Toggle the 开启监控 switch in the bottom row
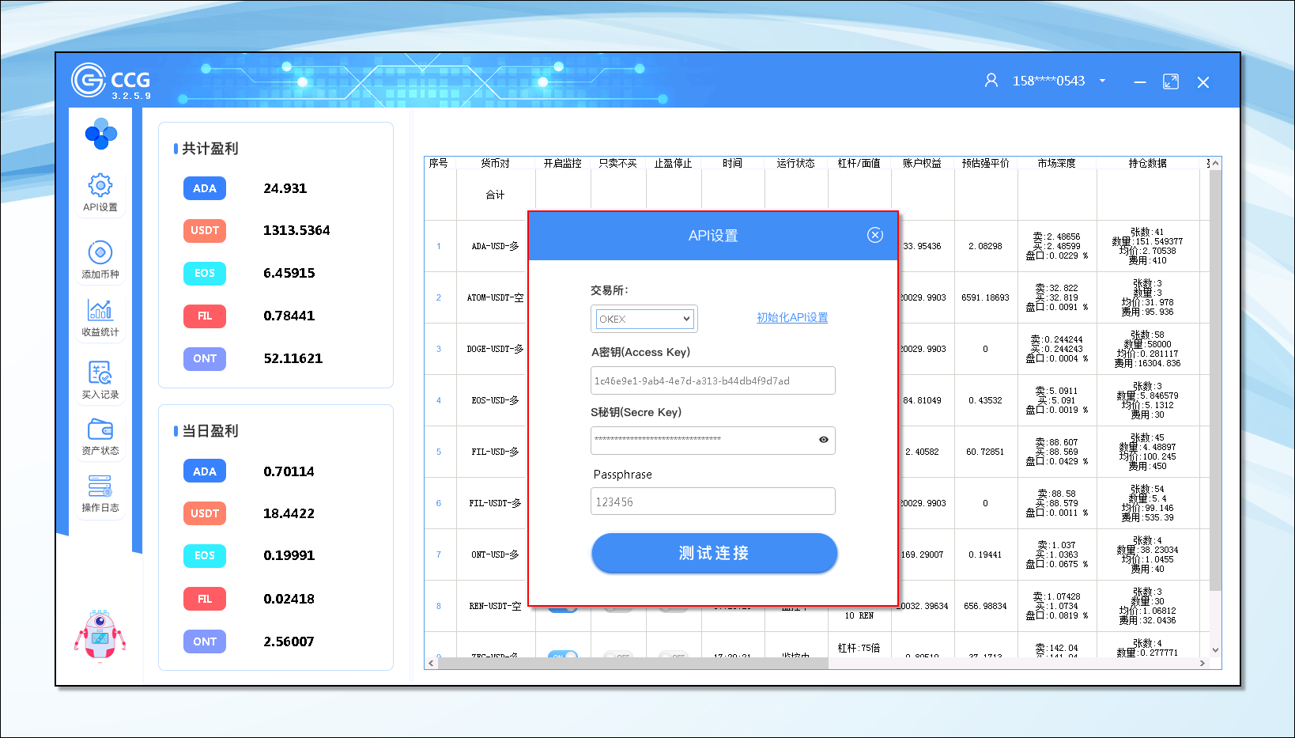The image size is (1295, 738). pyautogui.click(x=563, y=656)
